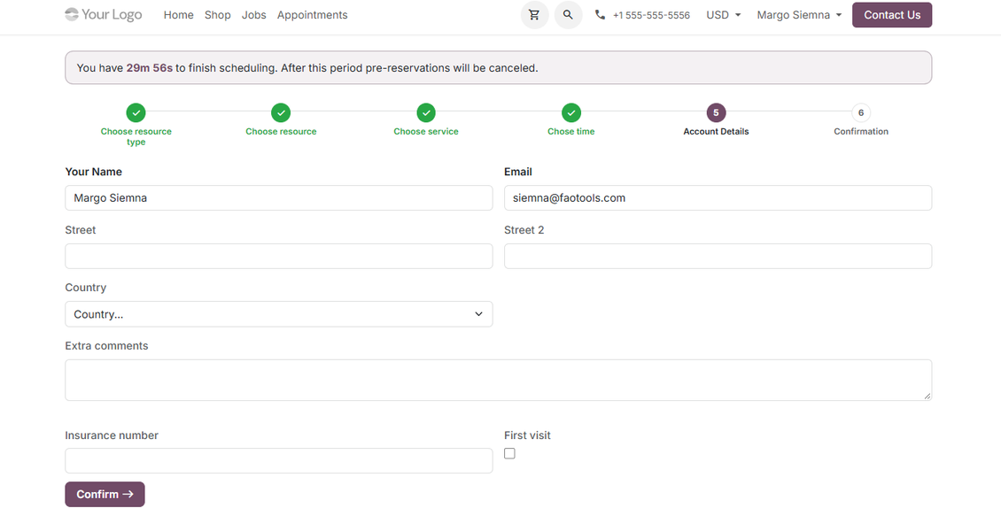Screen dimensions: 1001x516
Task: Click the Choose resource type step label
Action: pos(136,136)
